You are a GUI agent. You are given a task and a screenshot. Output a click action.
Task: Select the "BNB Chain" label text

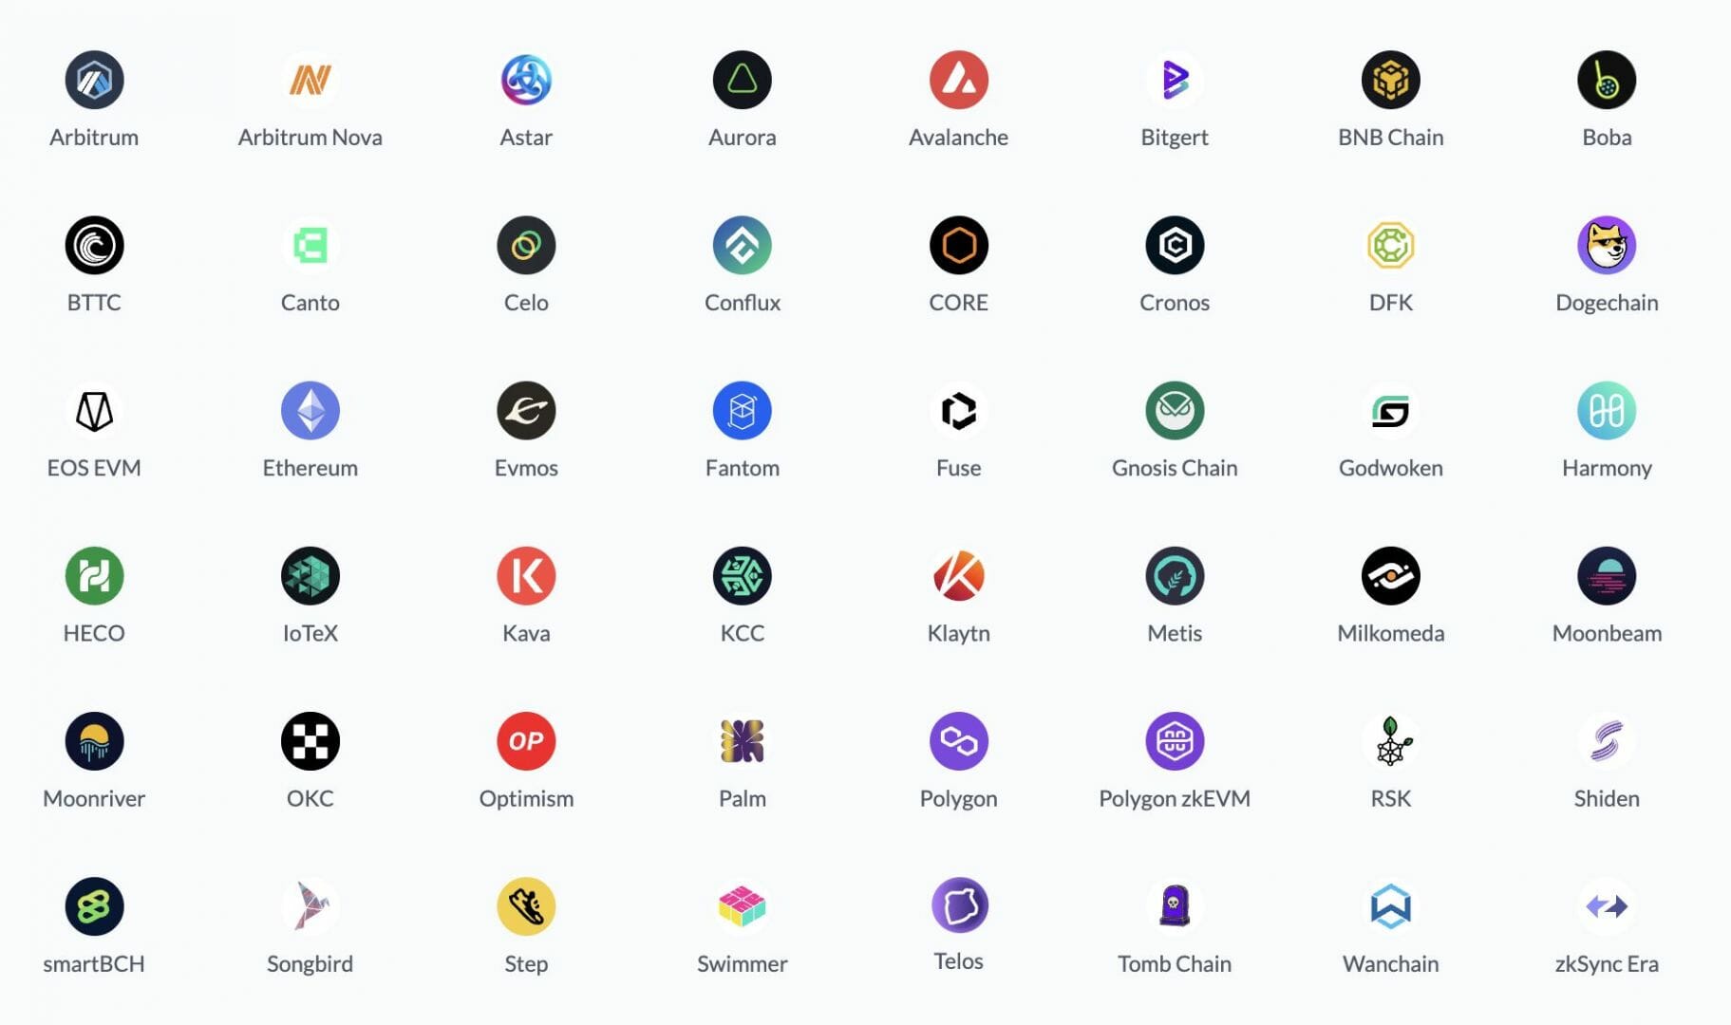point(1390,138)
